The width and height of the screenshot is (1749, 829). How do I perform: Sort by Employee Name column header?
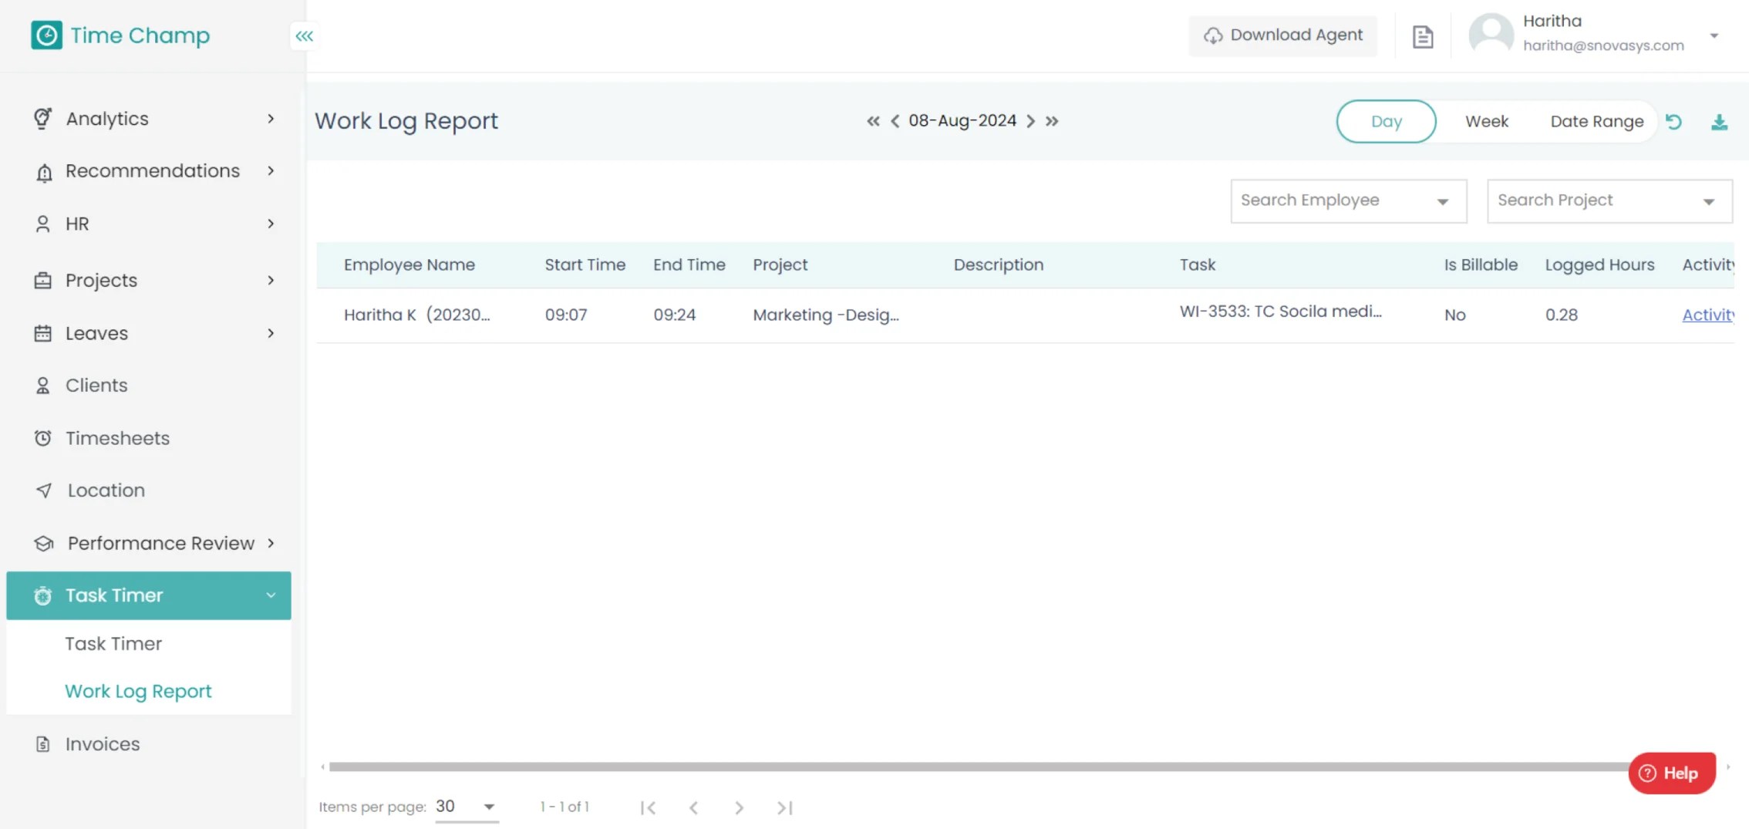click(x=409, y=265)
